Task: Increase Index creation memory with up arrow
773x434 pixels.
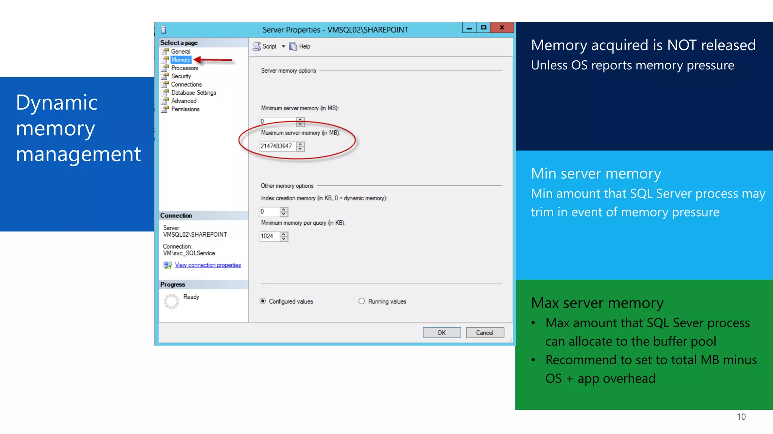Action: click(x=284, y=209)
